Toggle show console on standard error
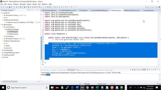The width and height of the screenshot is (161, 90). pyautogui.click(x=145, y=69)
